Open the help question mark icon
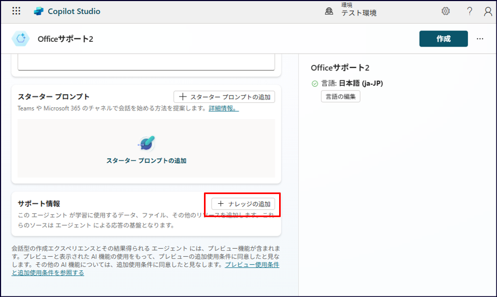Screen dimensions: 497x297 pyautogui.click(x=470, y=11)
